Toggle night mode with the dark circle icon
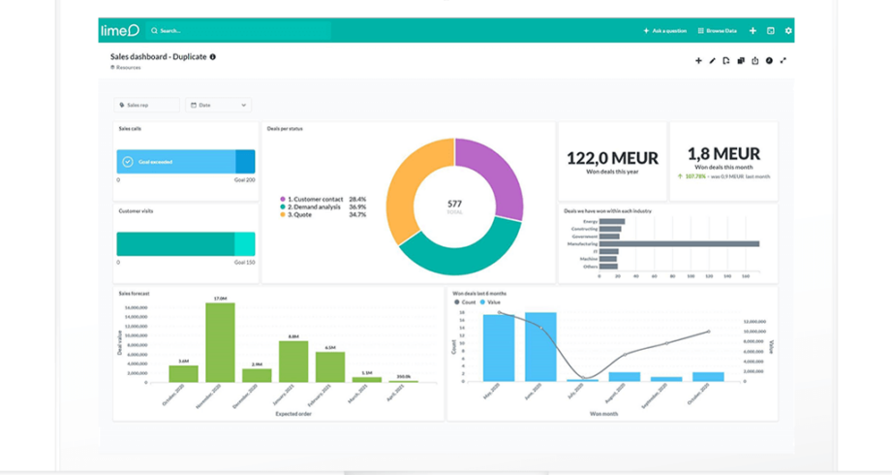The width and height of the screenshot is (892, 475). tap(769, 61)
